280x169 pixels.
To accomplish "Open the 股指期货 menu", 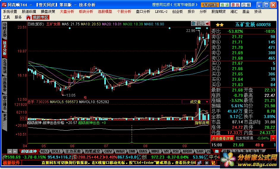I will point(218,12).
